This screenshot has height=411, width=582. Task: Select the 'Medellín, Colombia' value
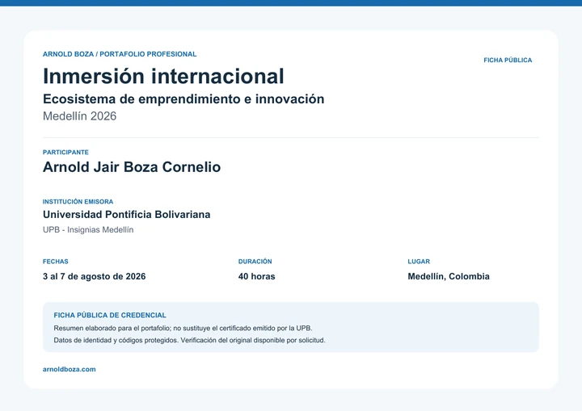coord(449,276)
